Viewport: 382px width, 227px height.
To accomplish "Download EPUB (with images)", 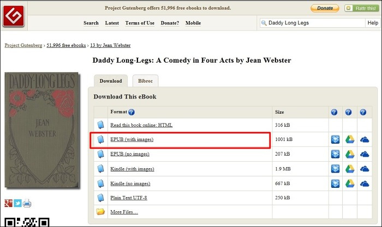I will click(132, 139).
